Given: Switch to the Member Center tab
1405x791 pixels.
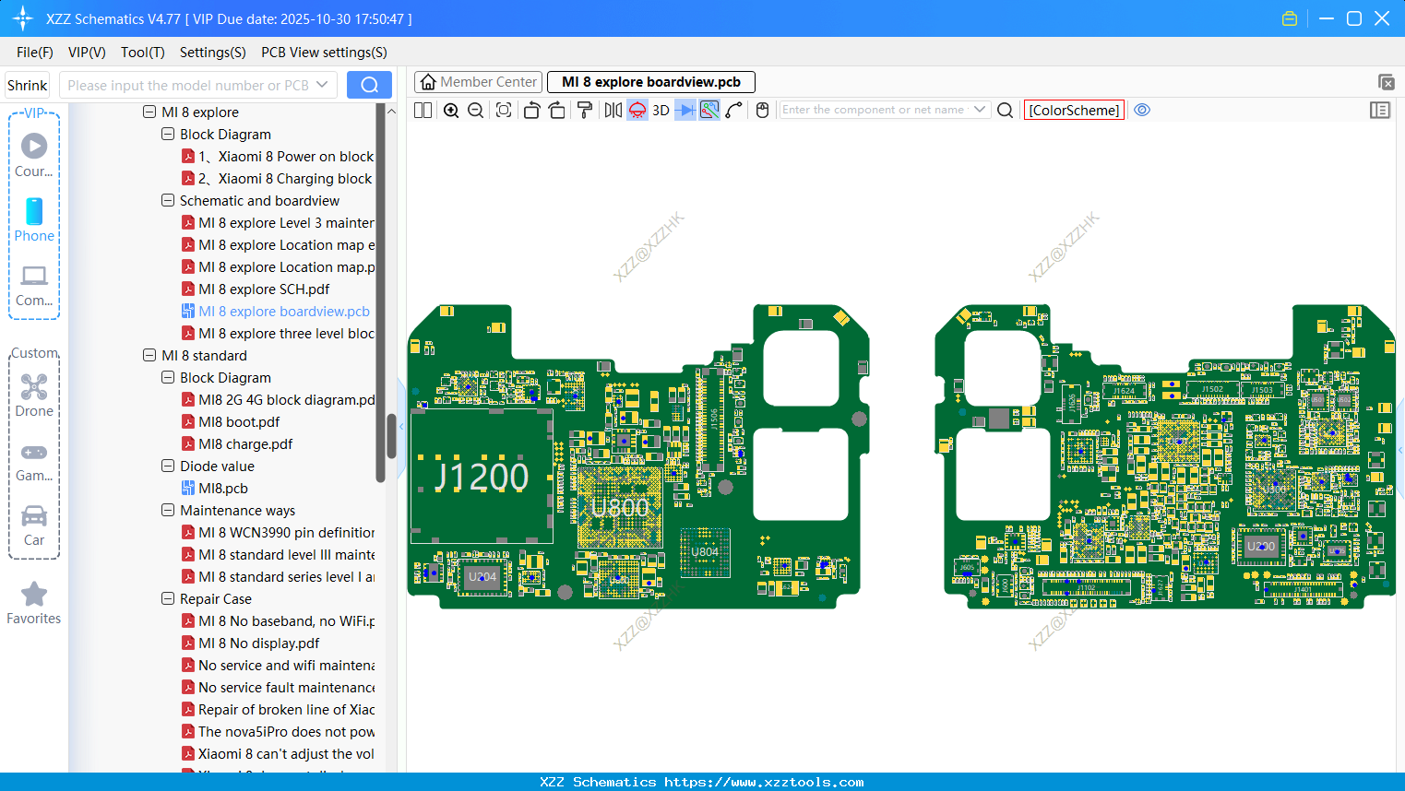Looking at the screenshot, I should point(478,82).
